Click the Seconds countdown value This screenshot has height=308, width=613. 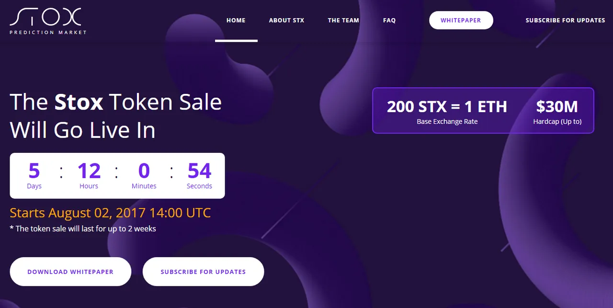[199, 171]
